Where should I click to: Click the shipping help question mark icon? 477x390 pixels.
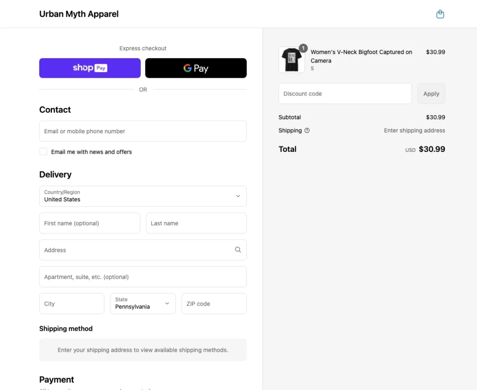(x=307, y=130)
